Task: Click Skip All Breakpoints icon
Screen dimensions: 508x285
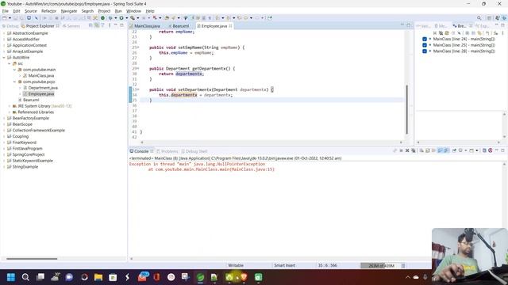Action: click(x=459, y=33)
